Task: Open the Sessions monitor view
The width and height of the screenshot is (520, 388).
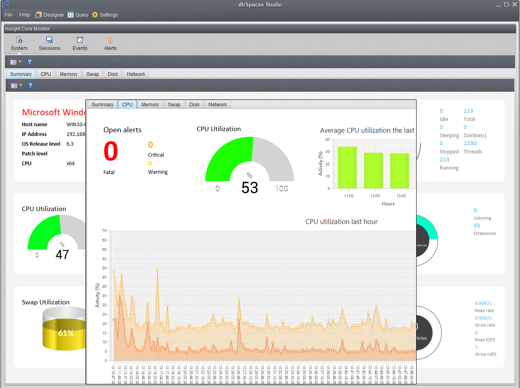Action: pos(49,40)
